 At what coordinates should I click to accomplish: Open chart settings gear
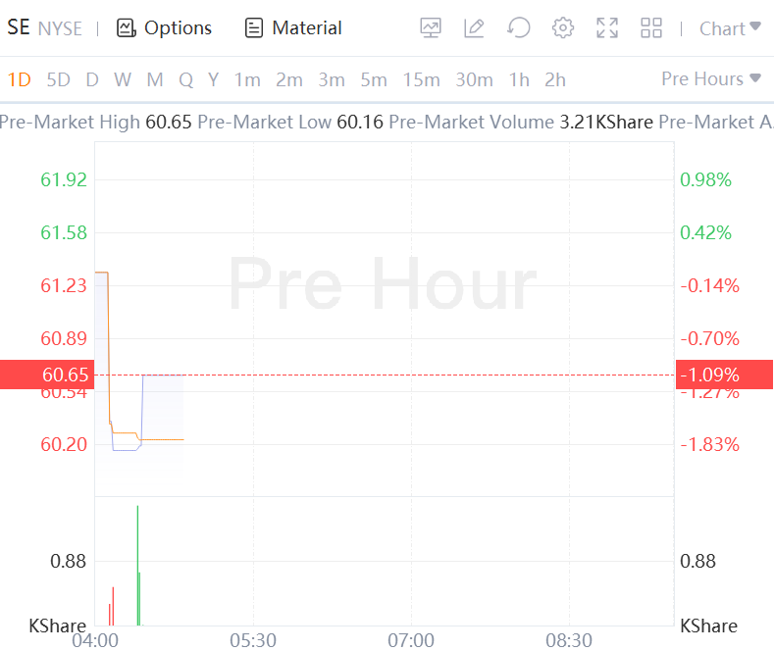pos(562,28)
